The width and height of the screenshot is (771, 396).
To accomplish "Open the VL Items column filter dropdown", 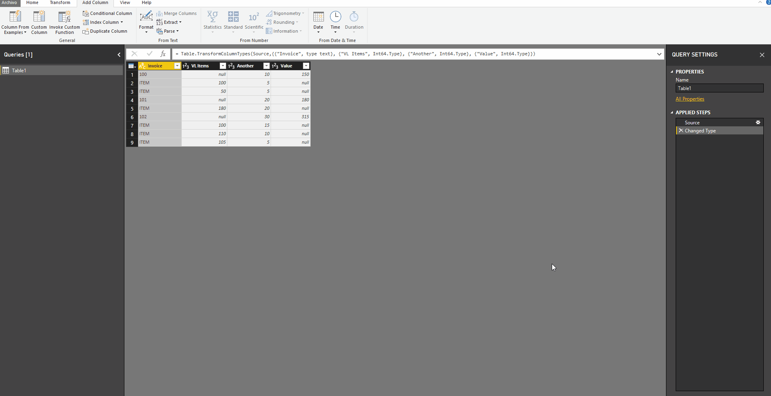I will pos(223,66).
